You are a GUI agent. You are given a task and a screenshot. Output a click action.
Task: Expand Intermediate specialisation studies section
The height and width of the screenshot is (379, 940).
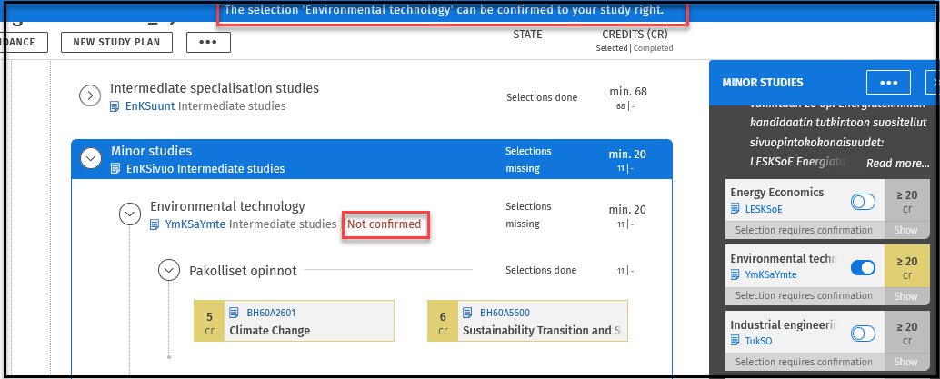click(x=89, y=95)
